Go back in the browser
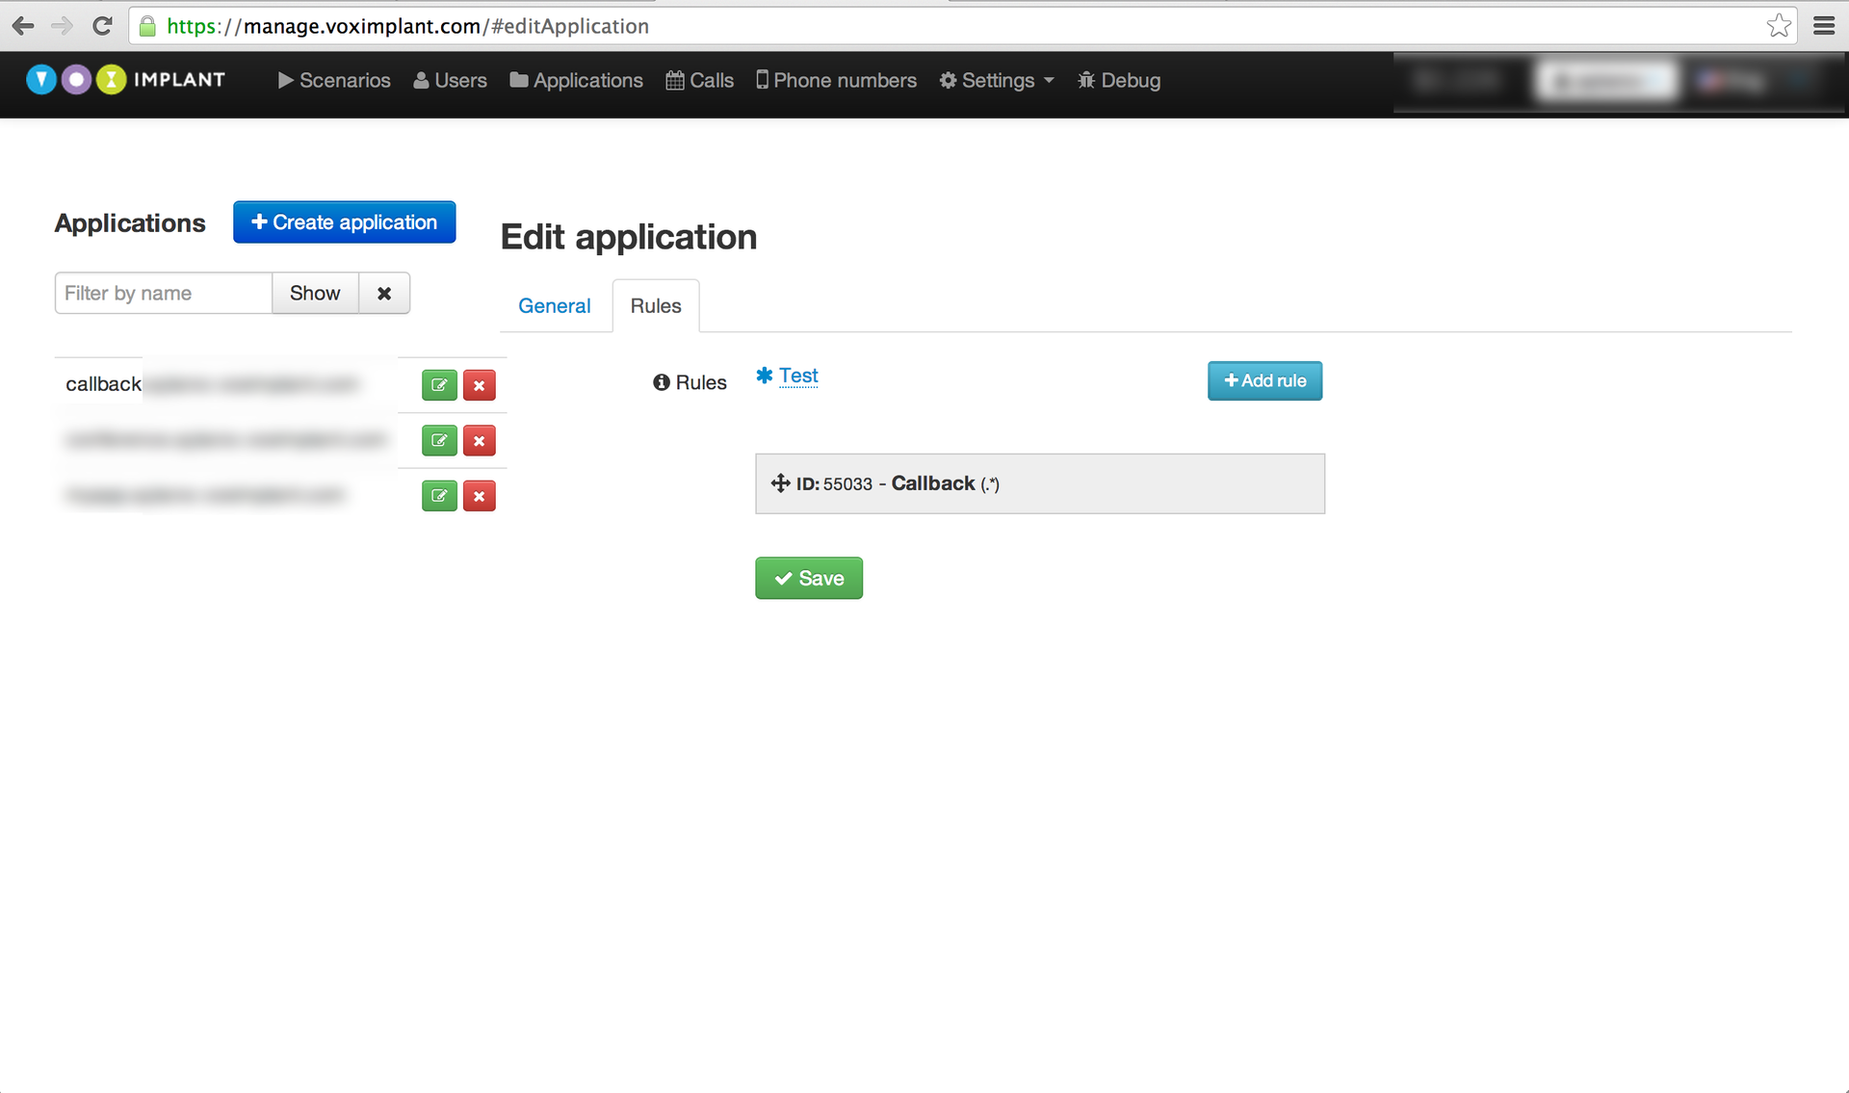The width and height of the screenshot is (1849, 1093). coord(23,26)
